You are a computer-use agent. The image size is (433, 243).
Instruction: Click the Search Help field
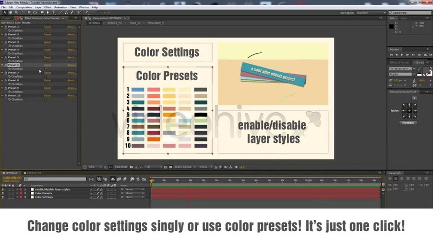(x=410, y=12)
